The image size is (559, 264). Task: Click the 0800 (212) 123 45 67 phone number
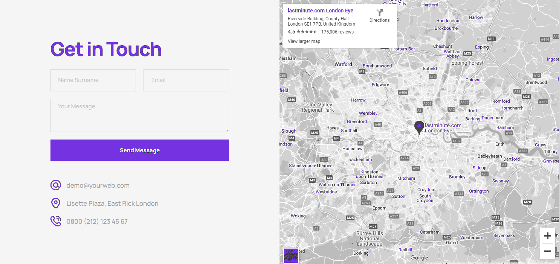[x=97, y=222]
